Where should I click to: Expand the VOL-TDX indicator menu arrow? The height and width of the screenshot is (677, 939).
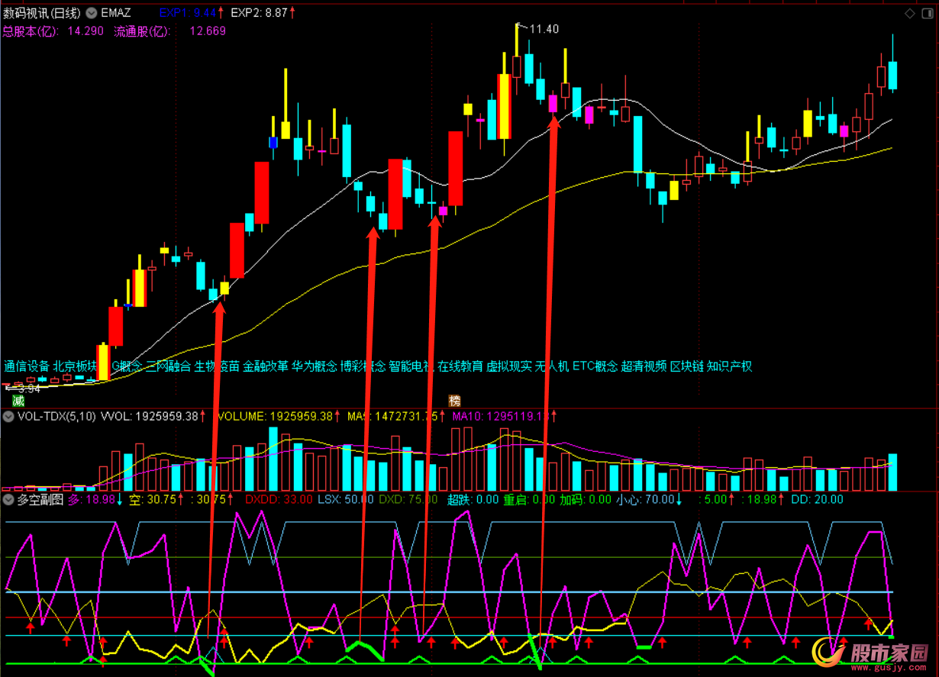[8, 417]
